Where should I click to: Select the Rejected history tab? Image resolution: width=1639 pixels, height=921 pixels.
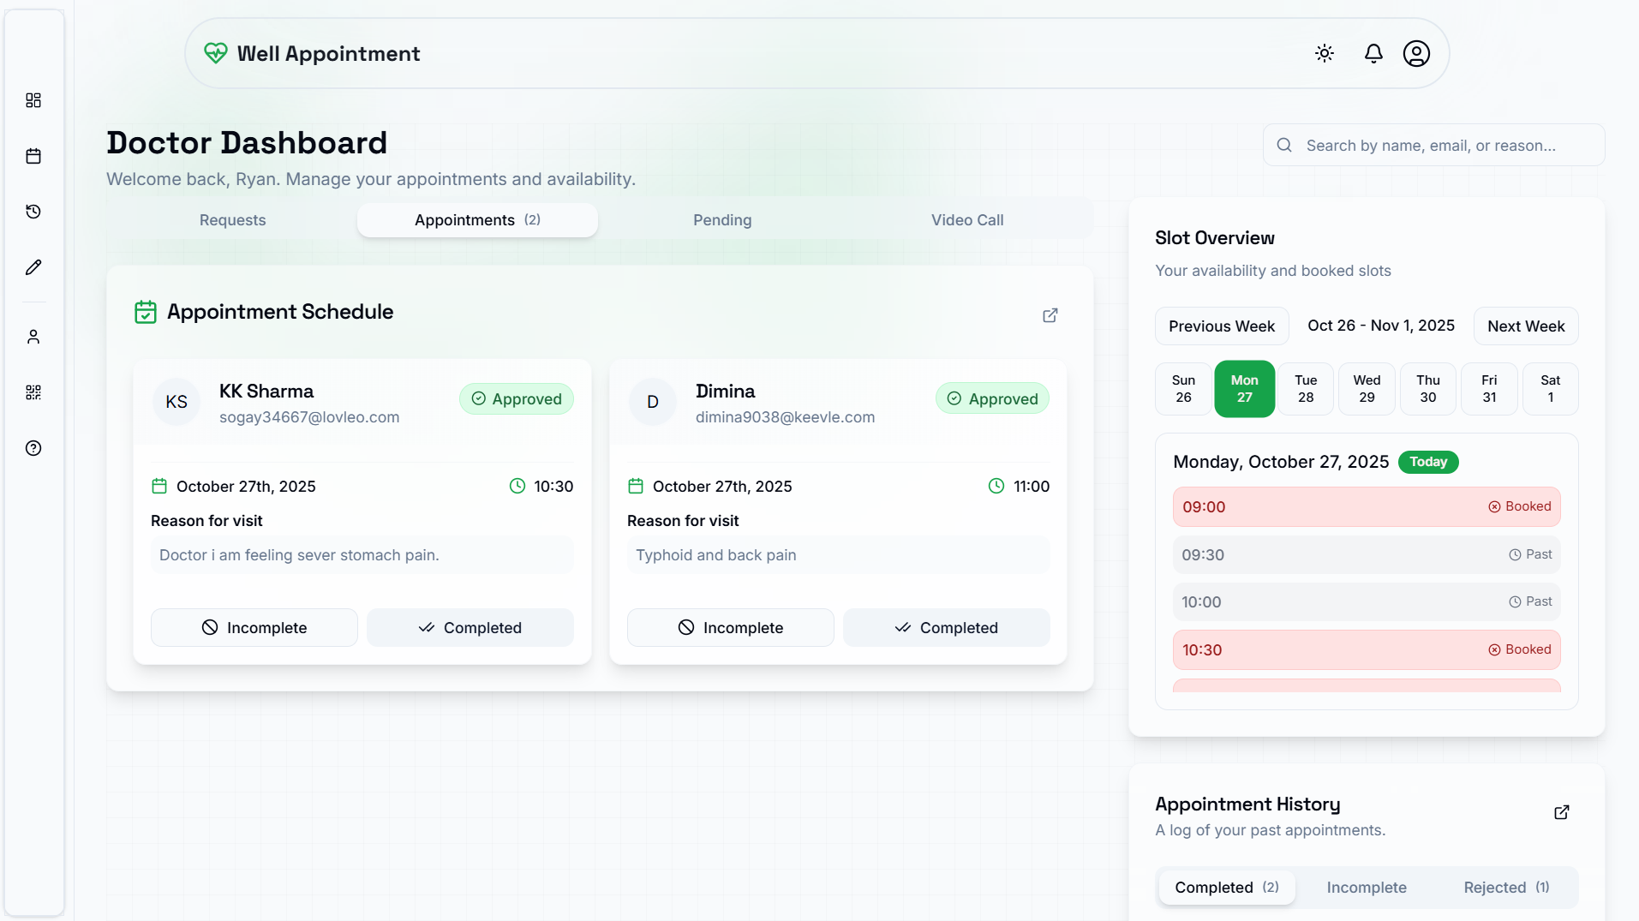[x=1505, y=888]
